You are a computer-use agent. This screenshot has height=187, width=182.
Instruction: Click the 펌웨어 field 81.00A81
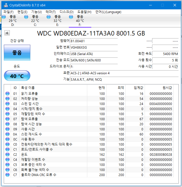pyautogui.click(x=94, y=41)
